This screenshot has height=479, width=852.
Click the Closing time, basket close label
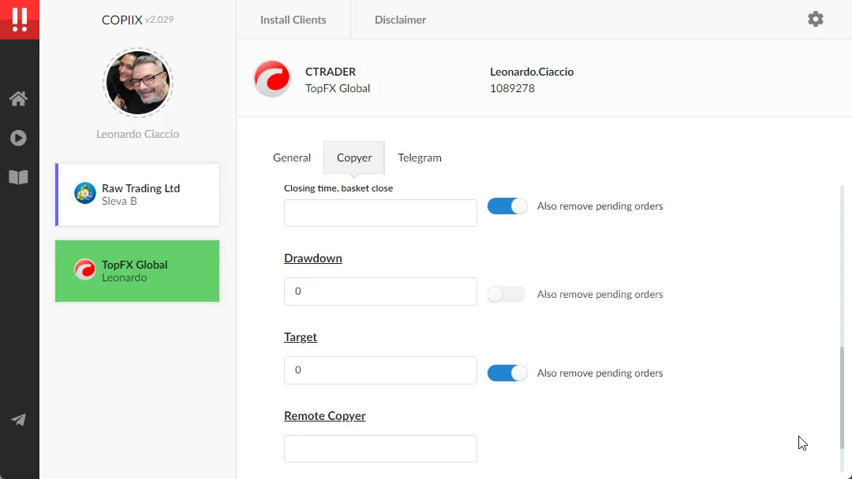tap(338, 188)
